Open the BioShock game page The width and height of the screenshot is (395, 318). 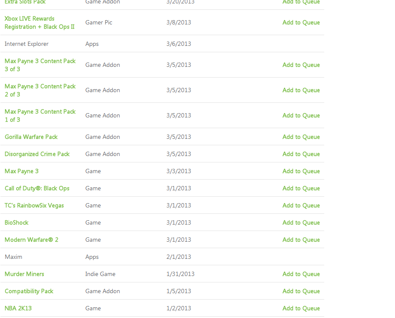coord(17,222)
